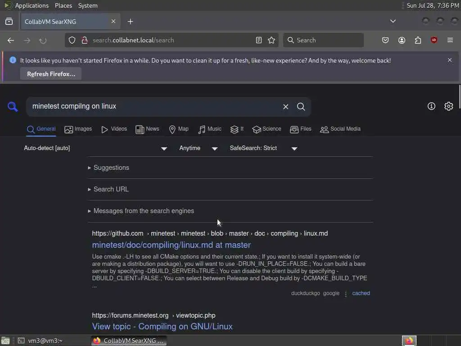461x346 pixels.
Task: Open the Pocket save icon
Action: point(385,40)
